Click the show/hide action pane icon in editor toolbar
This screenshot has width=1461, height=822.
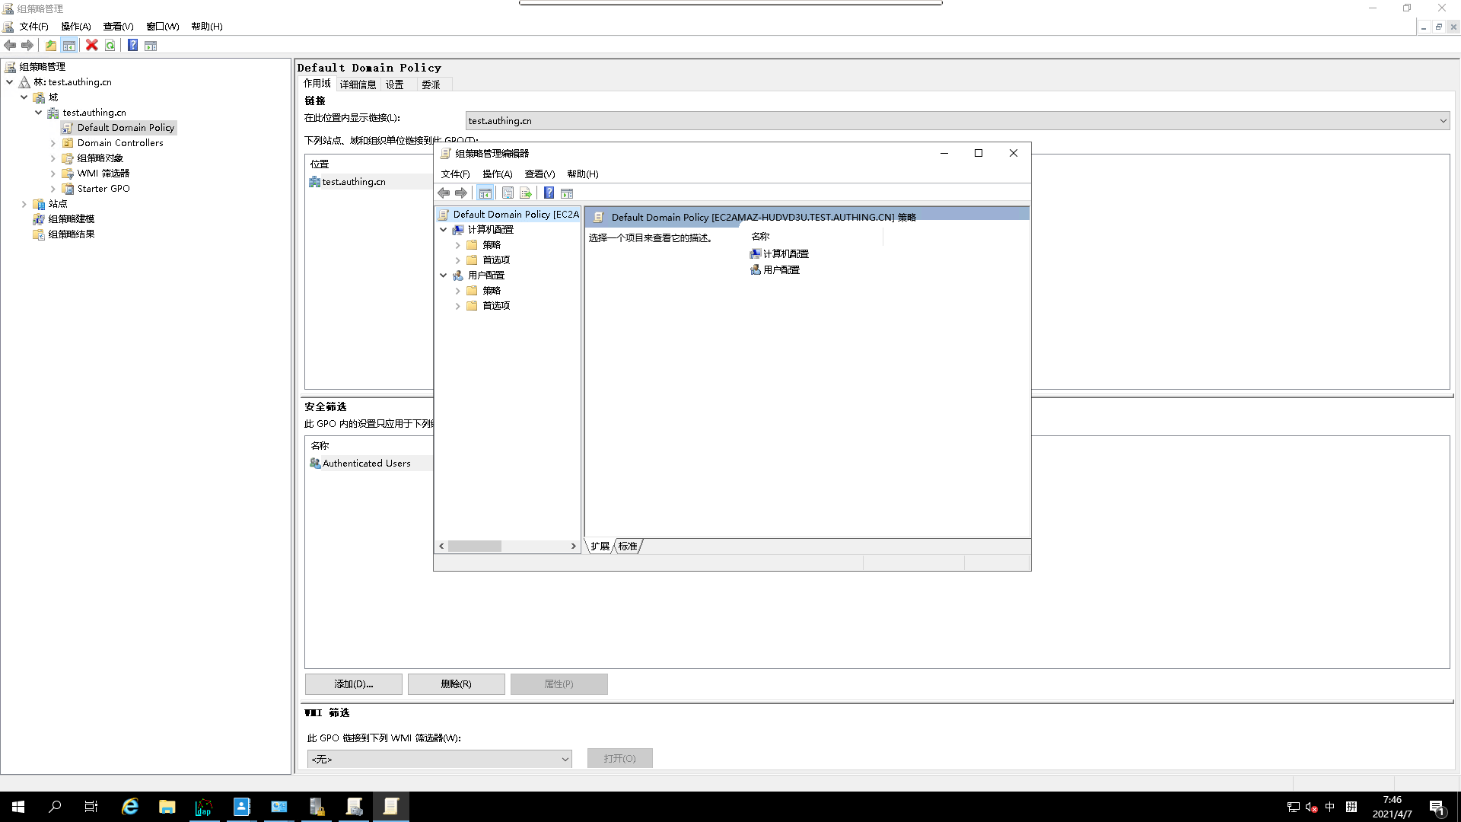567,193
